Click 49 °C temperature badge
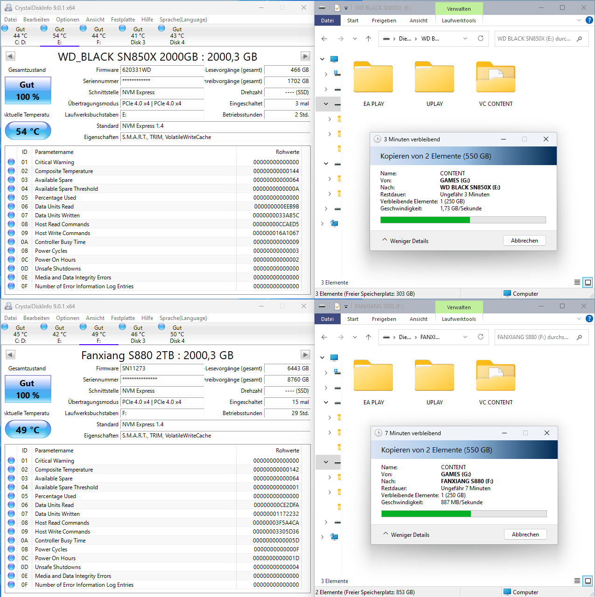This screenshot has height=597, width=595. point(28,430)
